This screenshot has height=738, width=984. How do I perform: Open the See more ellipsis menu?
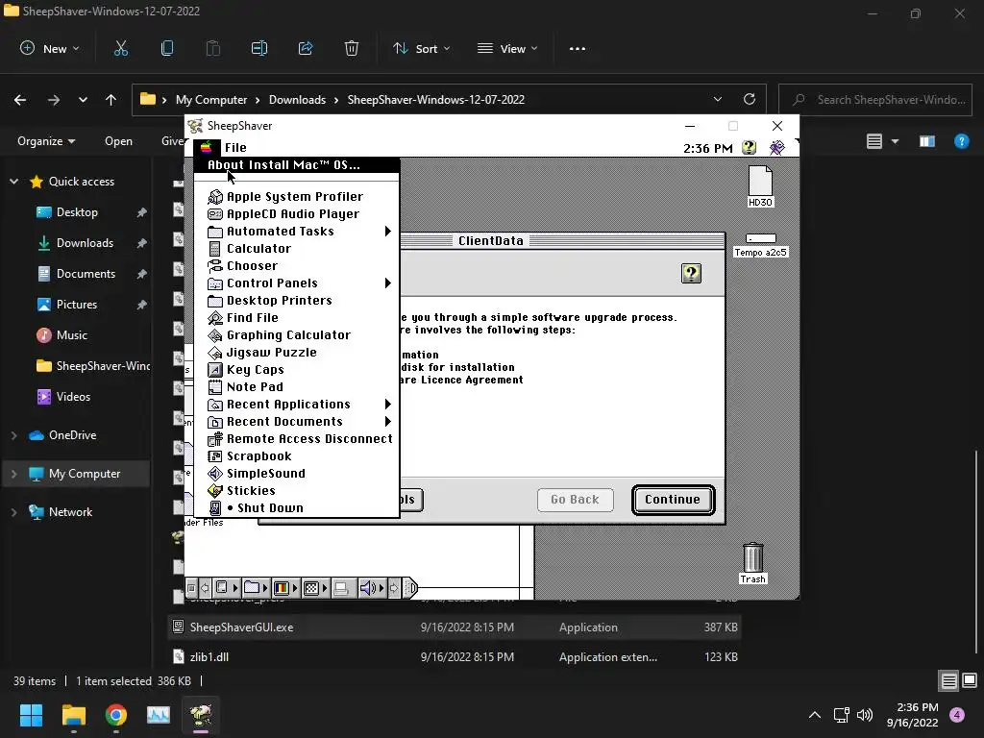point(578,48)
